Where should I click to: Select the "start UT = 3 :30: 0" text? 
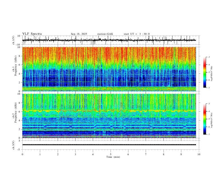point(137,34)
